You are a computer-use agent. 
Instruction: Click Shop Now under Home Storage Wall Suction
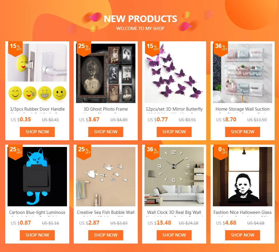coord(243,132)
